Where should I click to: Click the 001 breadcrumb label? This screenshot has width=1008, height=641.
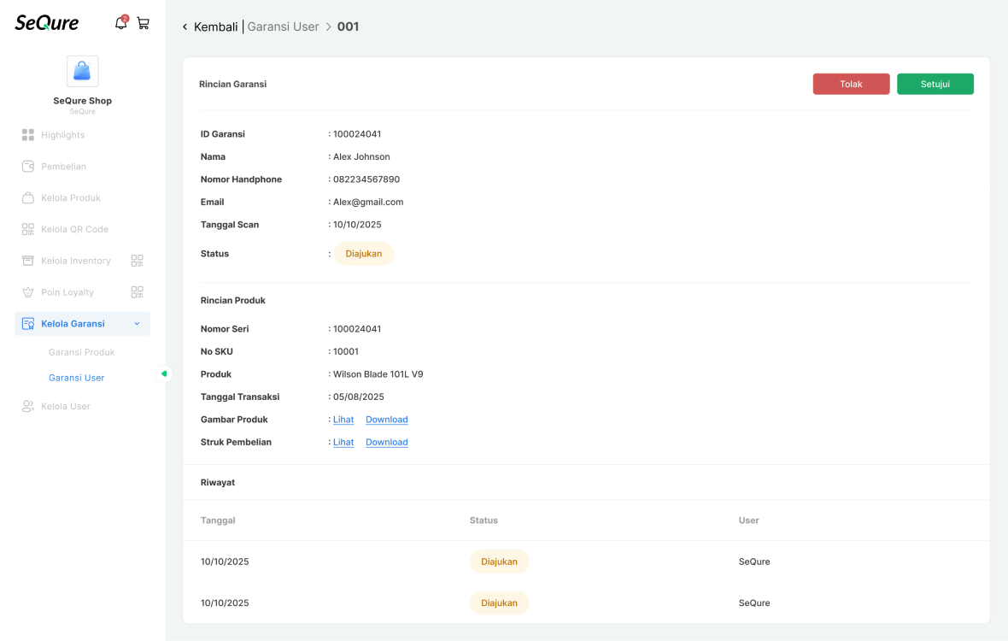[348, 26]
